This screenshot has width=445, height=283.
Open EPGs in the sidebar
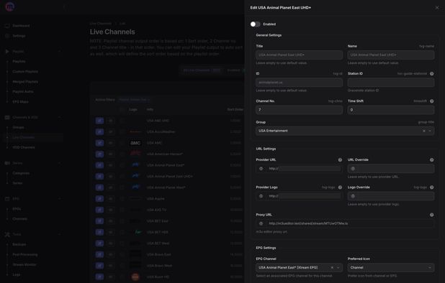17,209
